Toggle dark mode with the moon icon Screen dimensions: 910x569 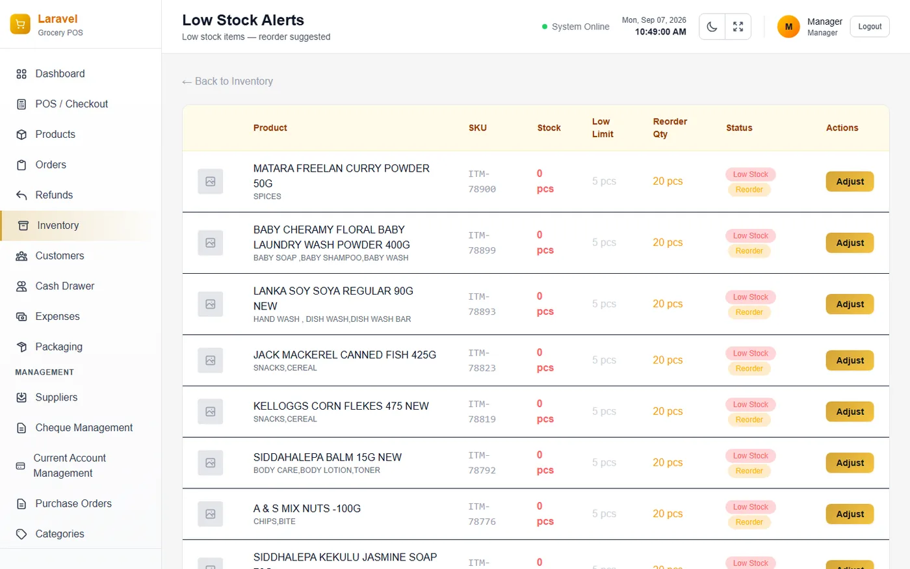(712, 27)
